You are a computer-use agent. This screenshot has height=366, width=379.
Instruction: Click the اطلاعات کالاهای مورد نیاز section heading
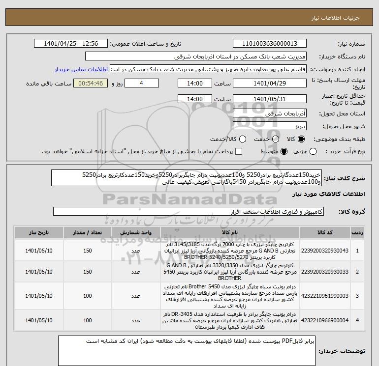click(329, 194)
